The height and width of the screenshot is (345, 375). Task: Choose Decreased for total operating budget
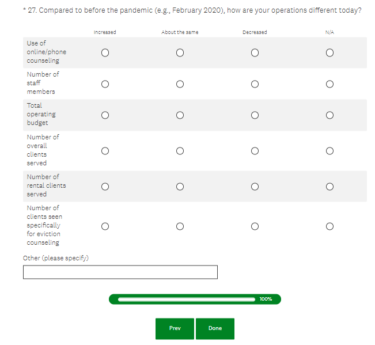pos(255,115)
